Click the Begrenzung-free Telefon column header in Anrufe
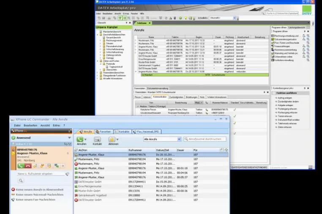This screenshot has width=322, height=214. (x=175, y=37)
